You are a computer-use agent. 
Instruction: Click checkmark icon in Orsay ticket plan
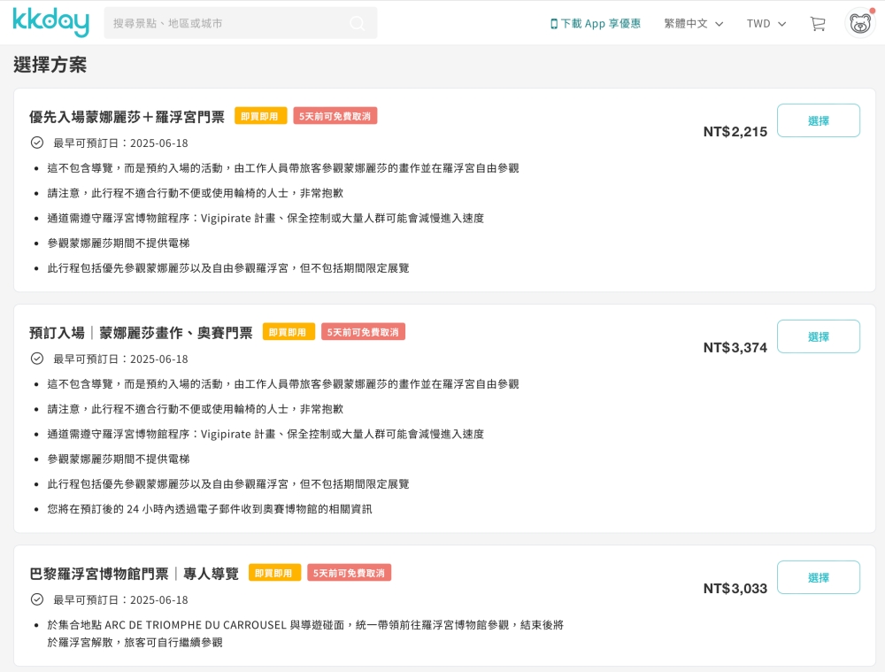[37, 359]
